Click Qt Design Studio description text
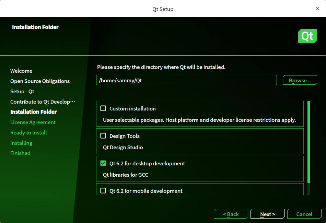The height and width of the screenshot is (223, 326). 123,148
